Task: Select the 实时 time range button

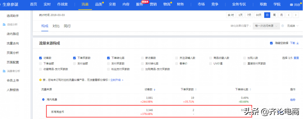Action: pos(231,15)
